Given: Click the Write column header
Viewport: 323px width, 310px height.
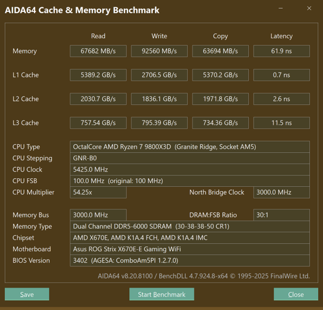Looking at the screenshot, I should coord(159,36).
